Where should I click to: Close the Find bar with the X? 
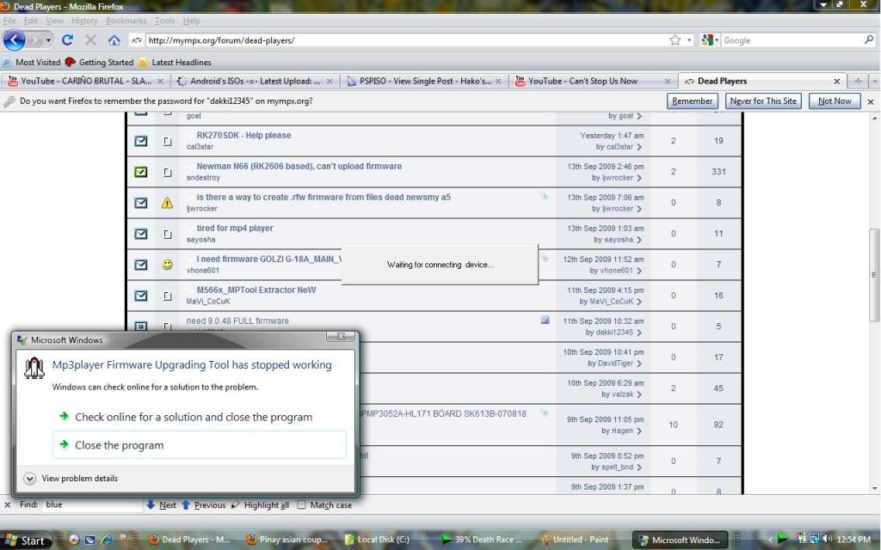point(8,505)
